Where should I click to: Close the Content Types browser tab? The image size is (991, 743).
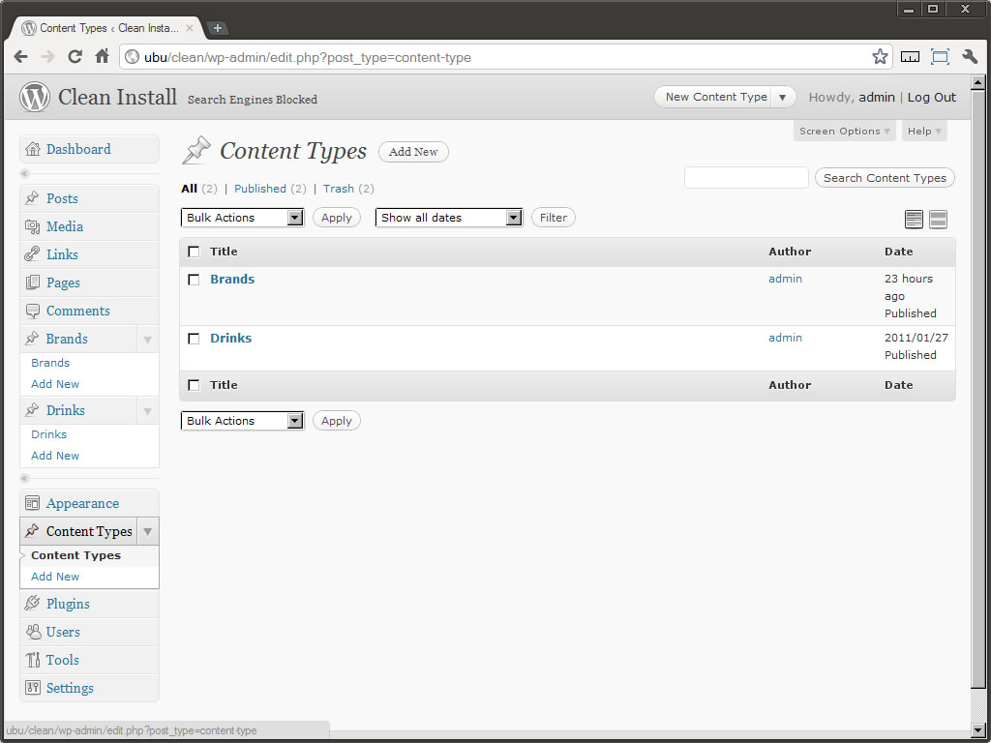(x=190, y=28)
